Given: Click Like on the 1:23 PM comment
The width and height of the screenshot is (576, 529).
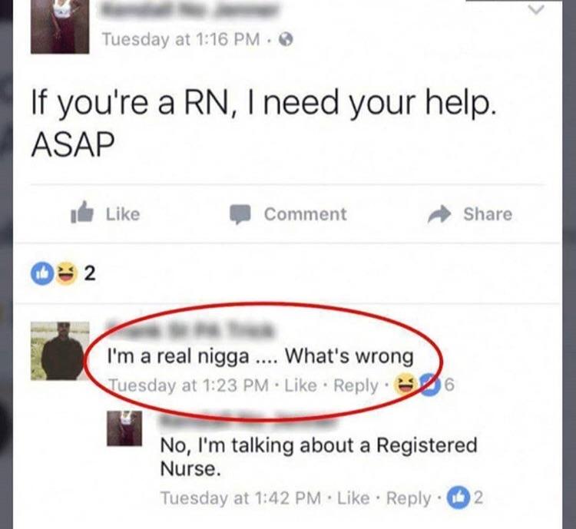Looking at the screenshot, I should 300,385.
